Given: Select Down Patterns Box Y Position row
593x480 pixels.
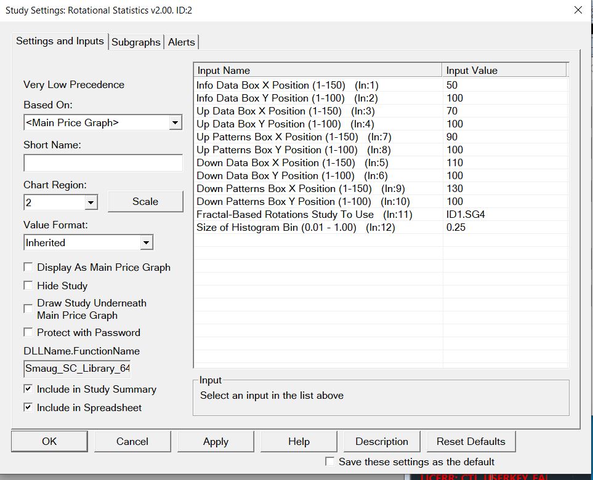Looking at the screenshot, I should pos(381,201).
